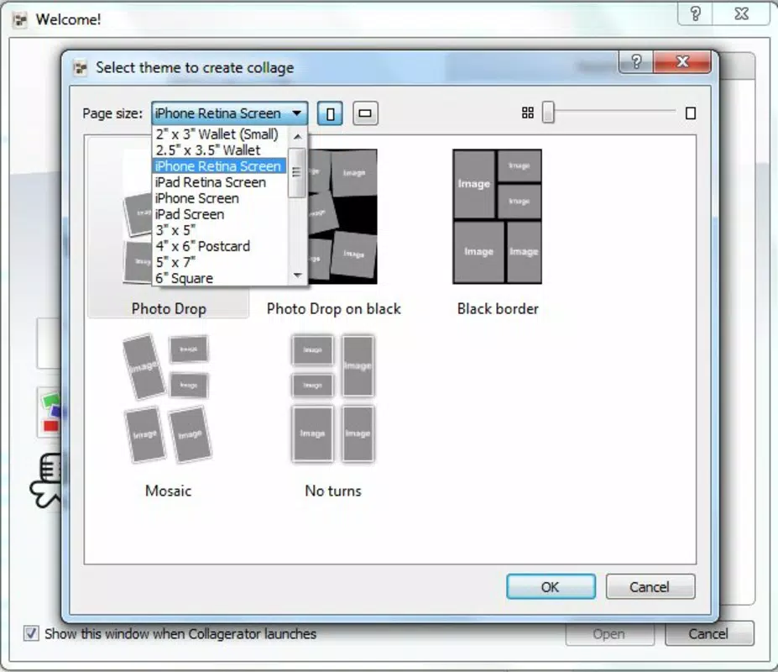Close the Select theme dialog
Viewport: 778px width, 672px height.
[682, 61]
